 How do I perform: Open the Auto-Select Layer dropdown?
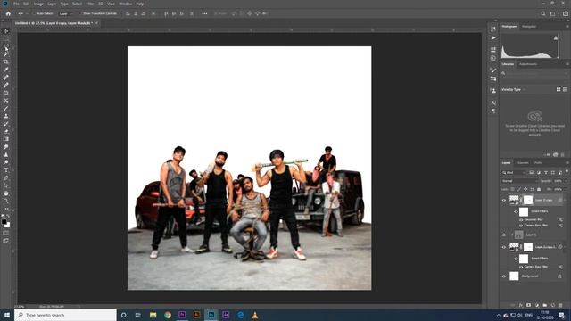point(65,14)
